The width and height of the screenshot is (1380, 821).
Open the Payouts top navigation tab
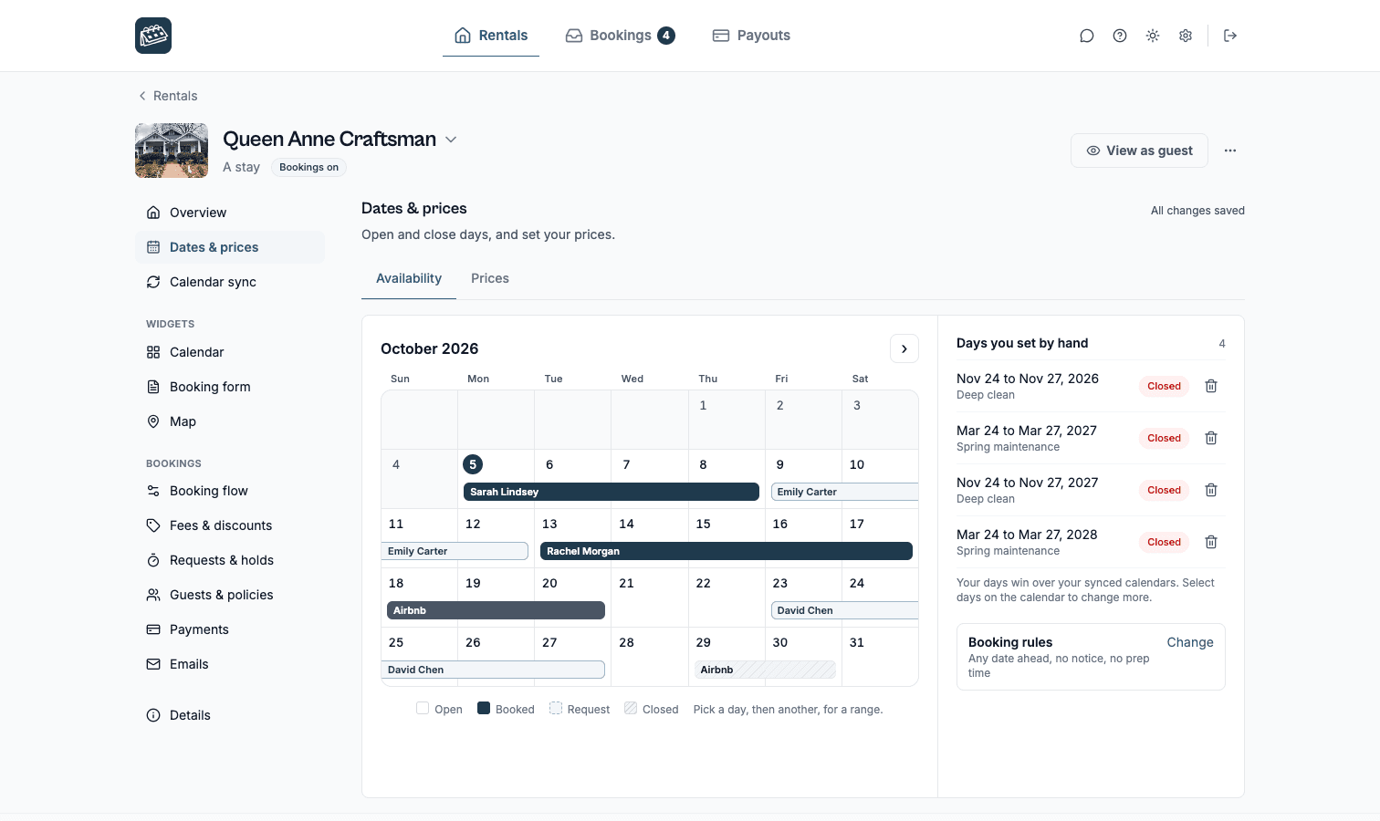pos(751,36)
